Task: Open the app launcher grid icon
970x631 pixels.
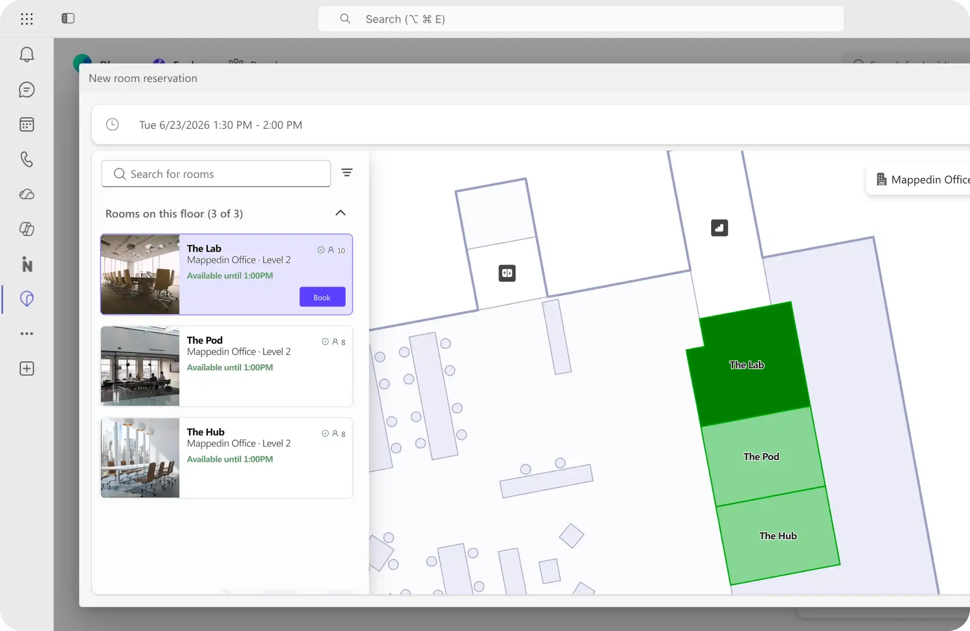Action: (27, 19)
